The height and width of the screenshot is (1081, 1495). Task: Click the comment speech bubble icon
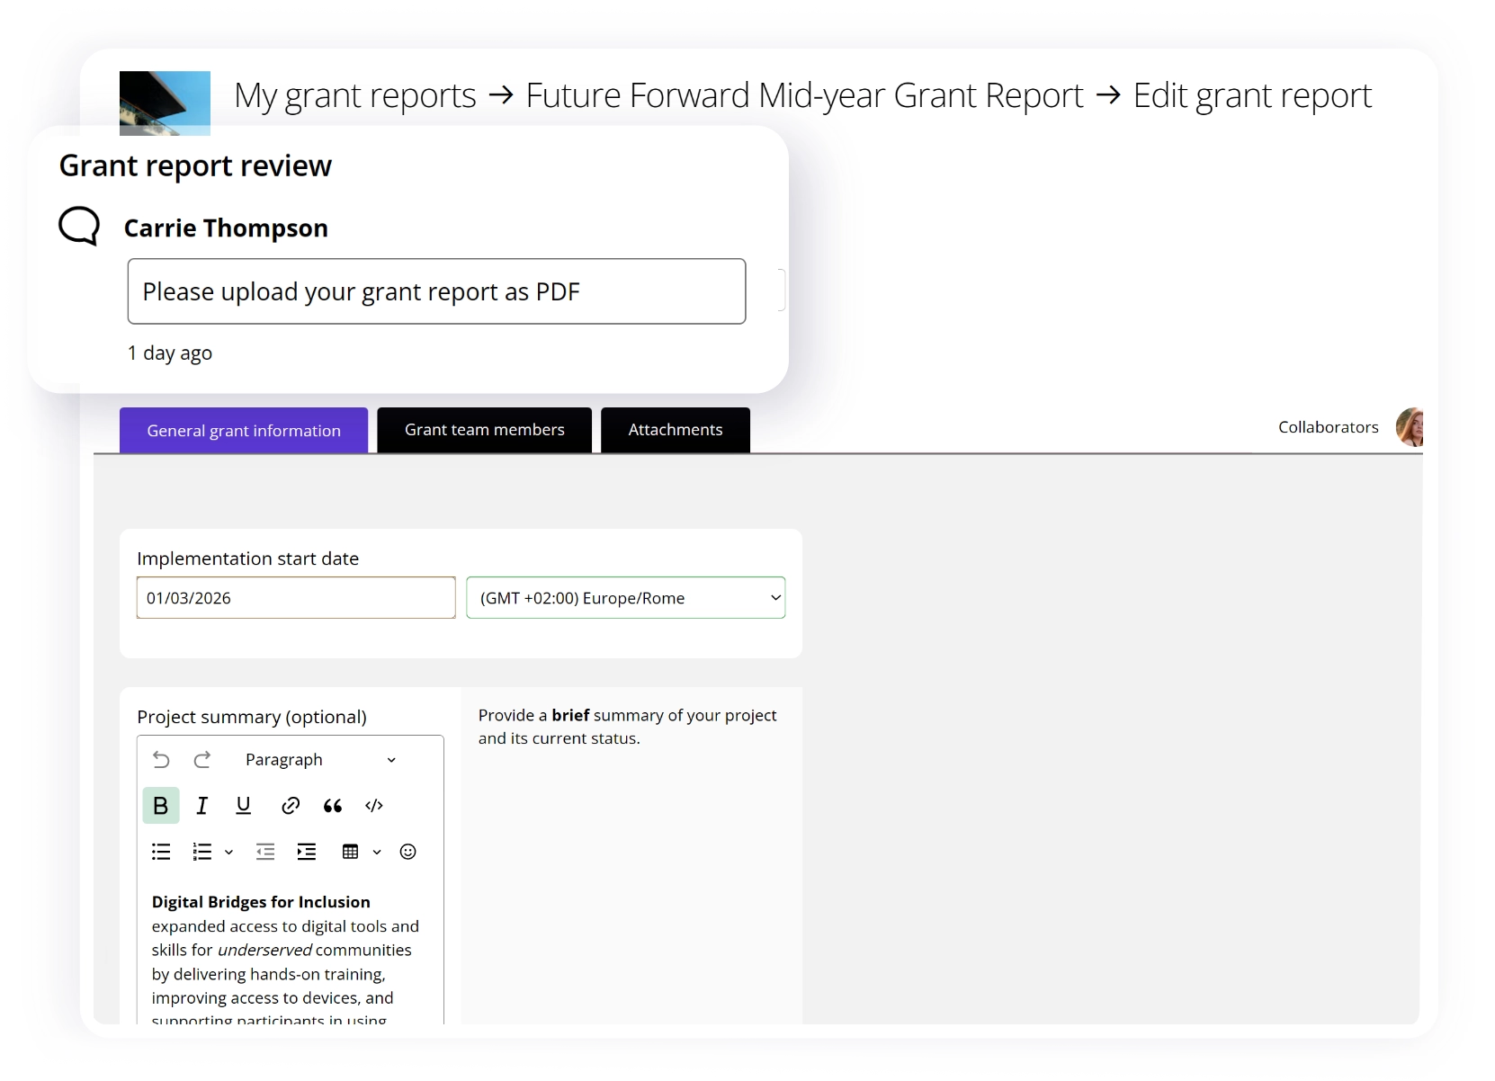click(x=79, y=226)
